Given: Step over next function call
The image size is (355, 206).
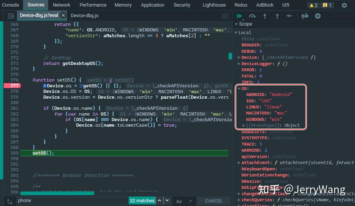Looking at the screenshot, I should (x=252, y=16).
